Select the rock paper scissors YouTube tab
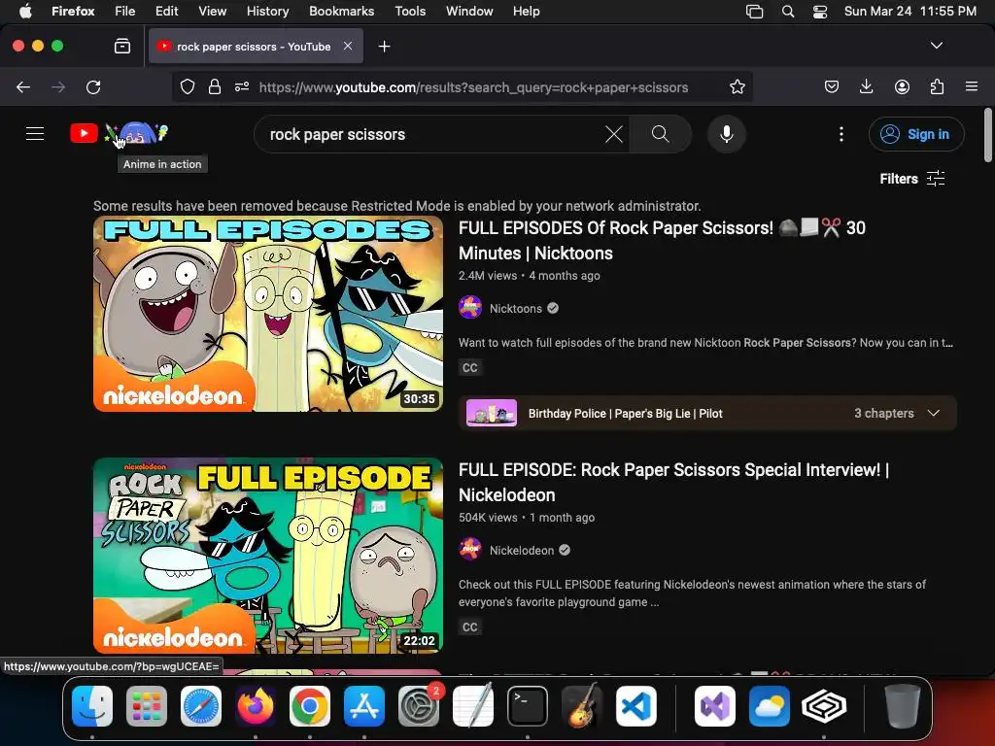 point(256,47)
